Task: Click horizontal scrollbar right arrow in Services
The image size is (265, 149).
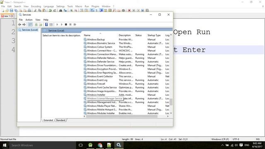Action: (x=168, y=116)
